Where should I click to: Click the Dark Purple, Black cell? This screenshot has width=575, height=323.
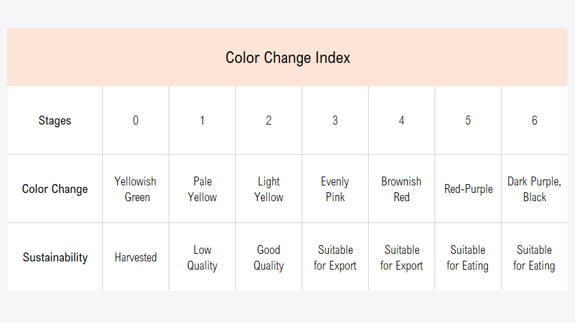click(535, 189)
